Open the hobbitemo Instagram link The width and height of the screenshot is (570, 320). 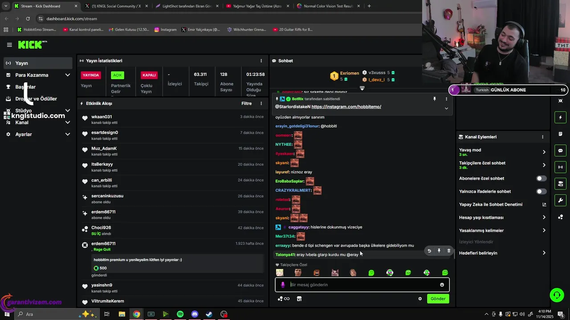(346, 107)
